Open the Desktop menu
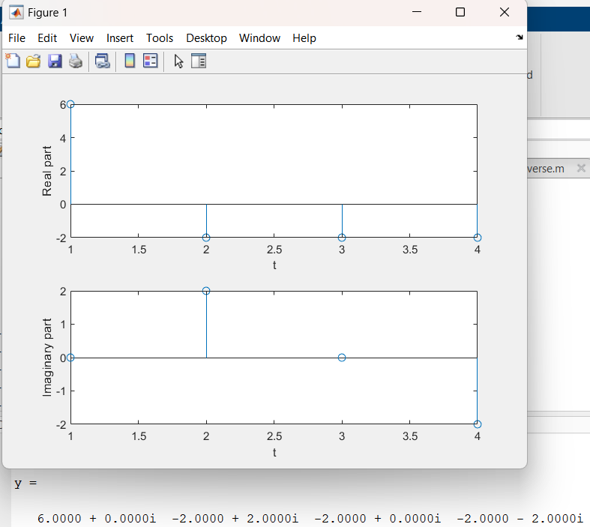The height and width of the screenshot is (527, 590). (206, 38)
